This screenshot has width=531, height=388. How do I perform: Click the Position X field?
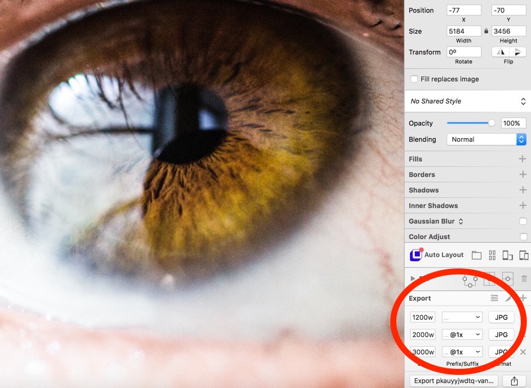[x=464, y=10]
